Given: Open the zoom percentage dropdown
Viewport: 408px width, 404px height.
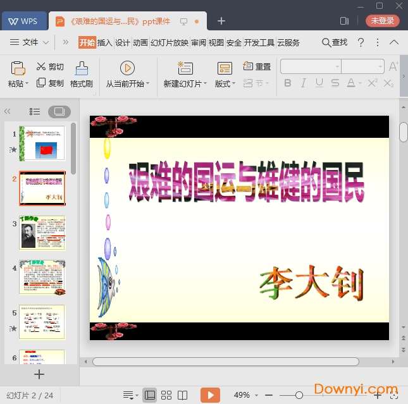Looking at the screenshot, I should coord(256,395).
